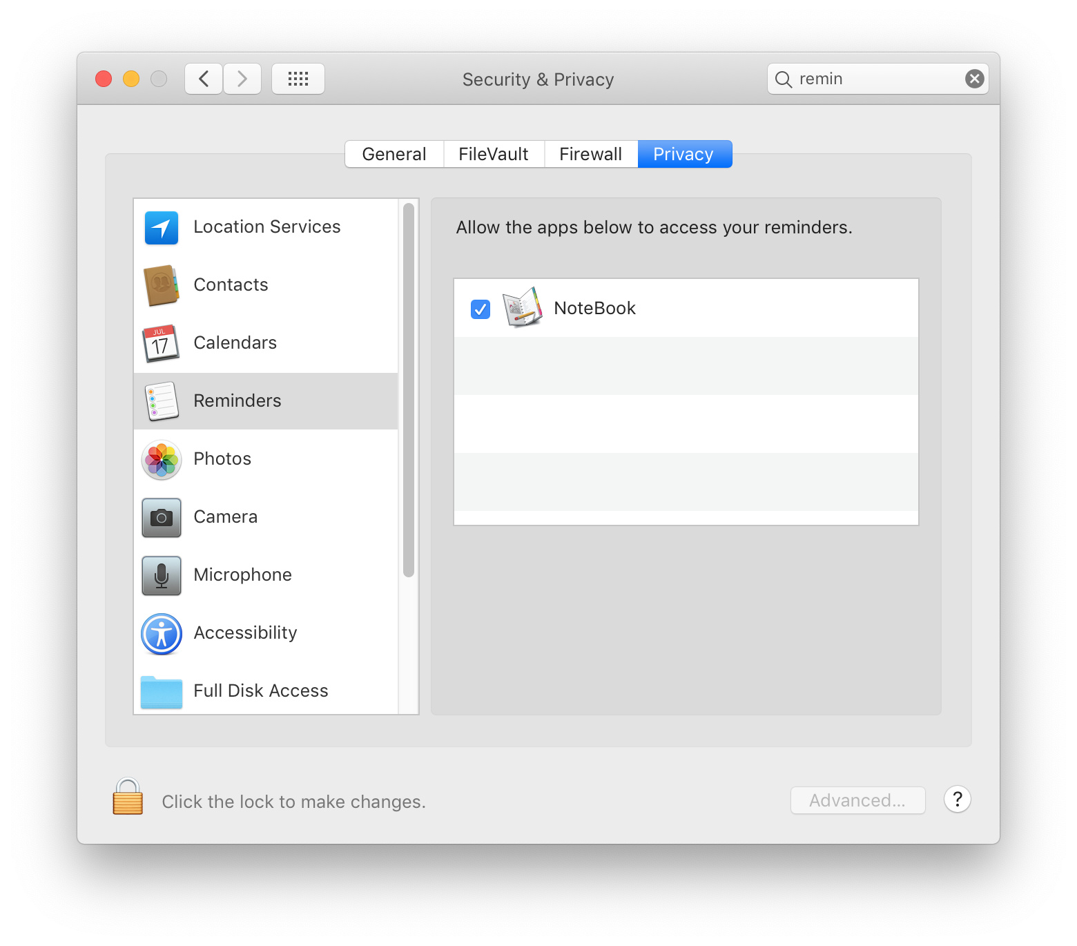
Task: Select Contacts label in privacy list
Action: 231,285
